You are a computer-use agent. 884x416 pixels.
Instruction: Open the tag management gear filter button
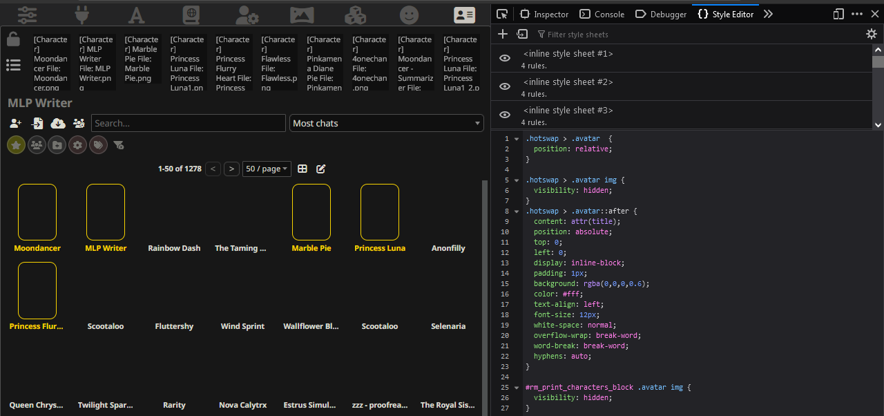78,145
